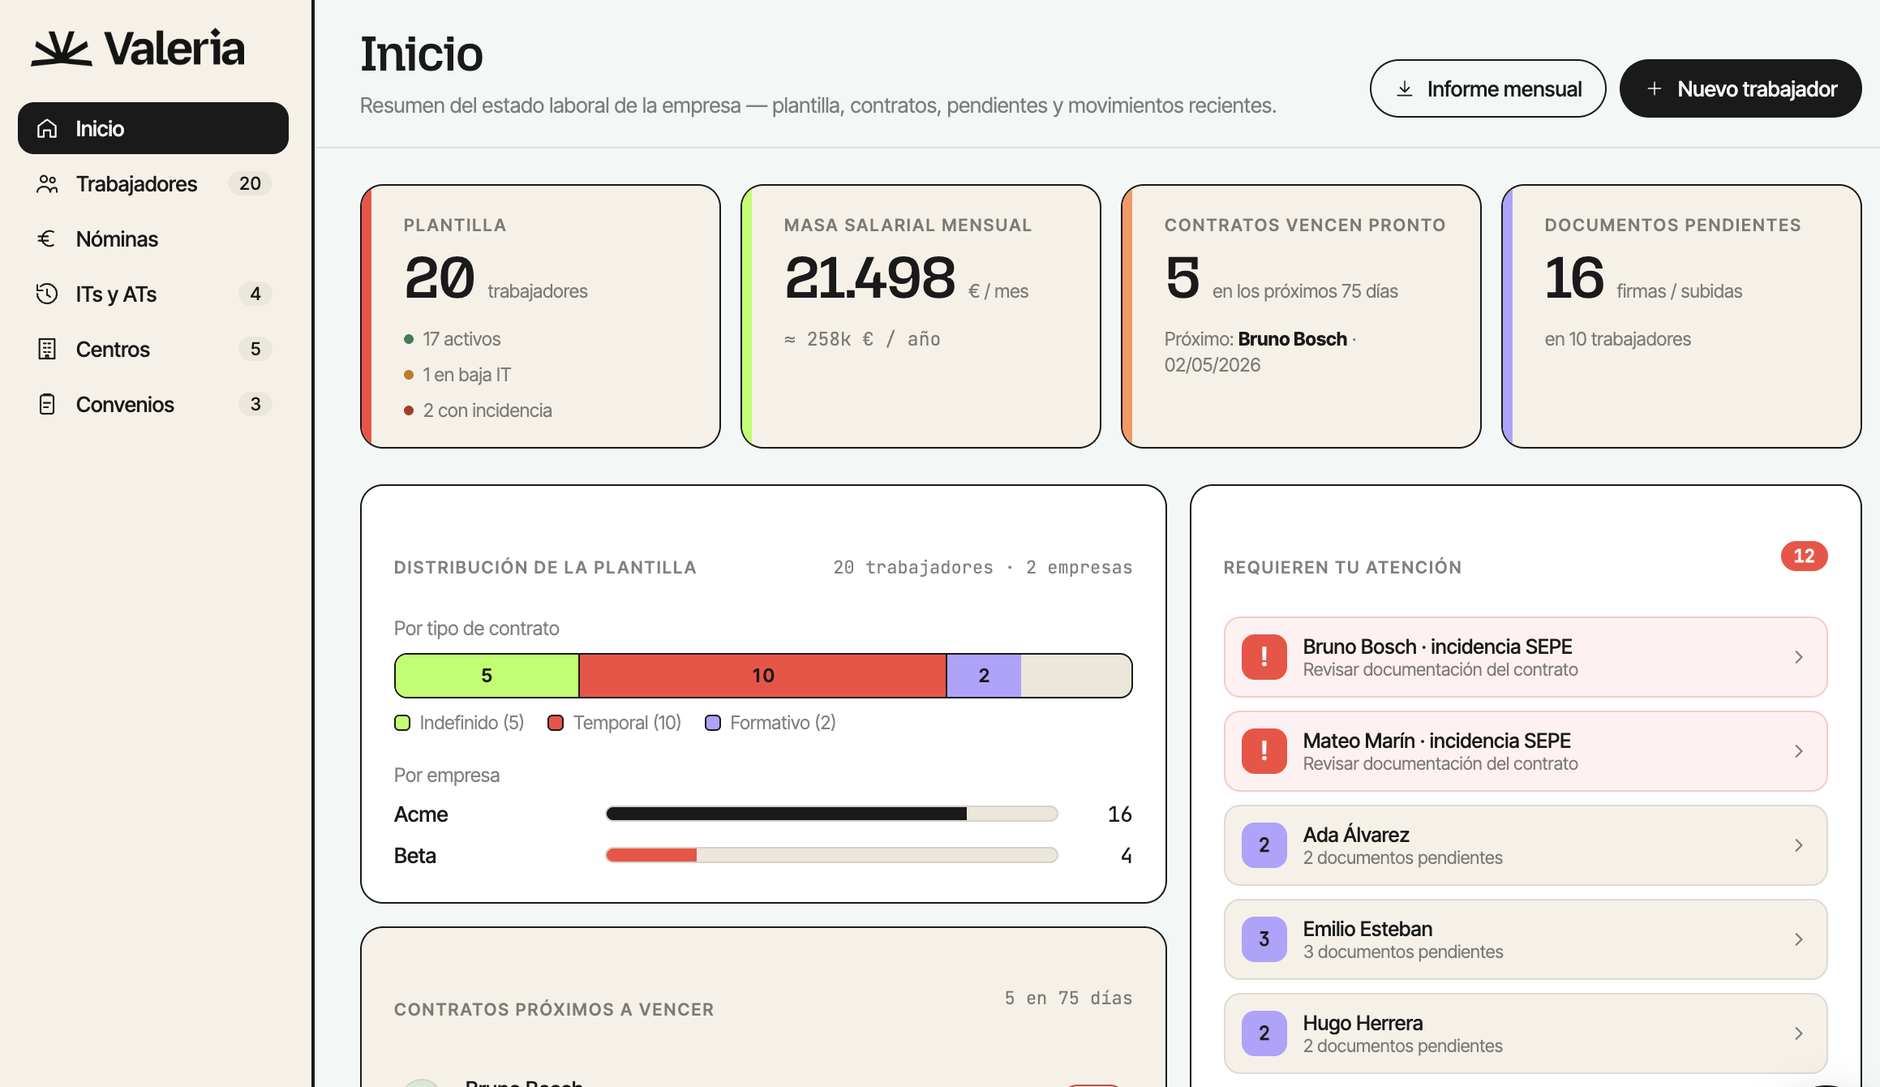The width and height of the screenshot is (1880, 1087).
Task: Click the home icon beside Inicio
Action: click(47, 128)
